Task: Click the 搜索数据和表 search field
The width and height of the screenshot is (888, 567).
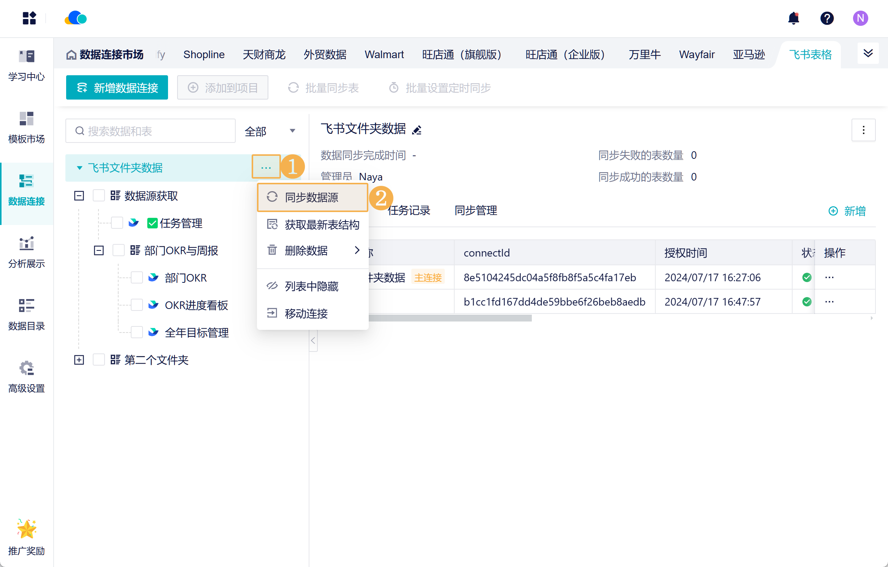Action: [151, 131]
